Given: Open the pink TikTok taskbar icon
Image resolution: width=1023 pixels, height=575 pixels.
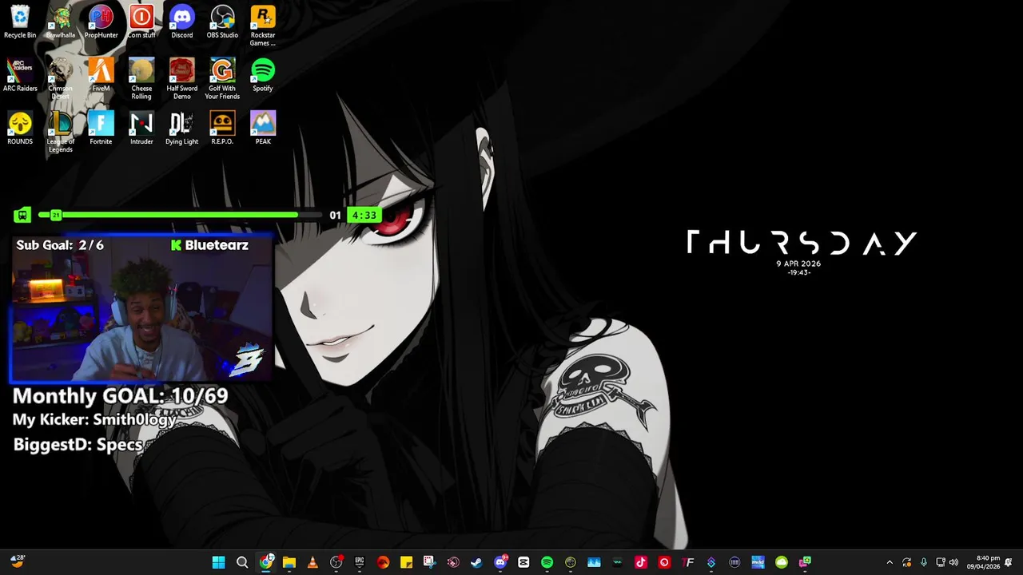Looking at the screenshot, I should coord(641,562).
